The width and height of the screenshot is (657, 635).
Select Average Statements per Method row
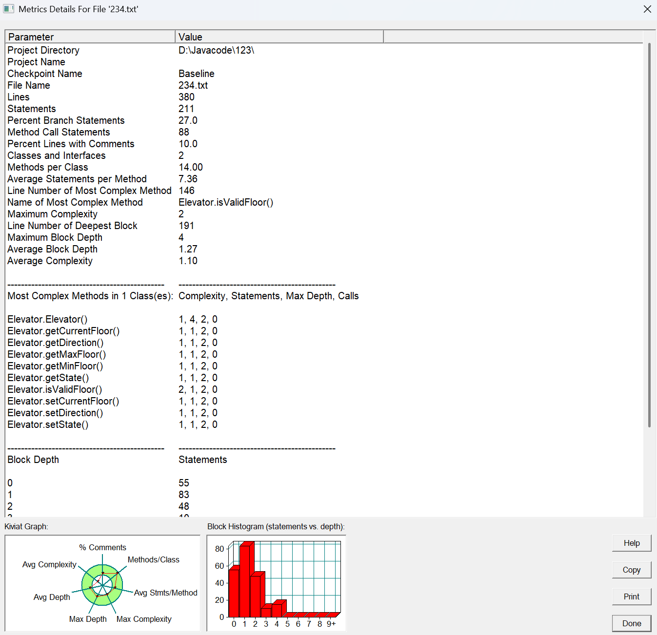tap(77, 179)
